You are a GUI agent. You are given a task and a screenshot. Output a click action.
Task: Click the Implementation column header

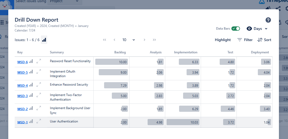186,52
